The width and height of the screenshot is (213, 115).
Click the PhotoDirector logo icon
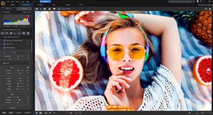[3, 3]
